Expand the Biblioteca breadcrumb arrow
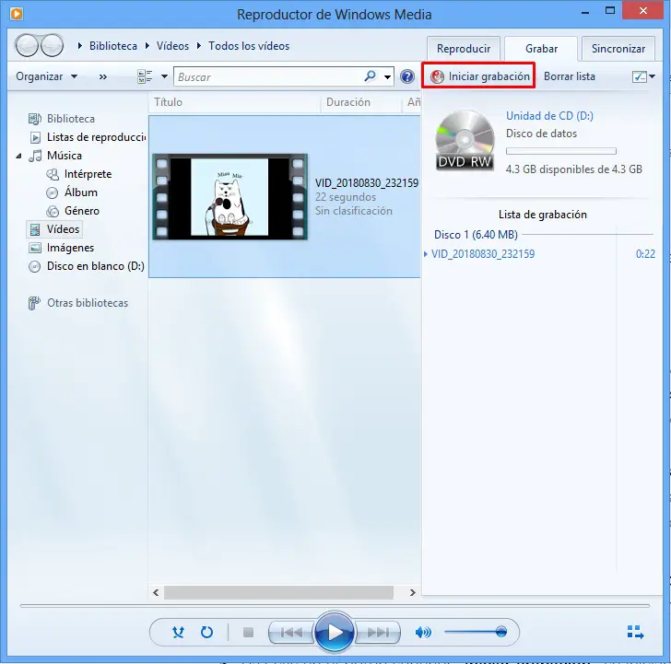The image size is (671, 664). (x=79, y=46)
